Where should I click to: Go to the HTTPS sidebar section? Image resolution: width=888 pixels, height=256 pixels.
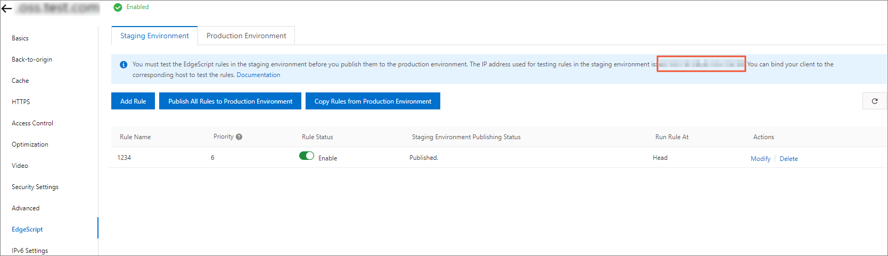click(x=21, y=102)
